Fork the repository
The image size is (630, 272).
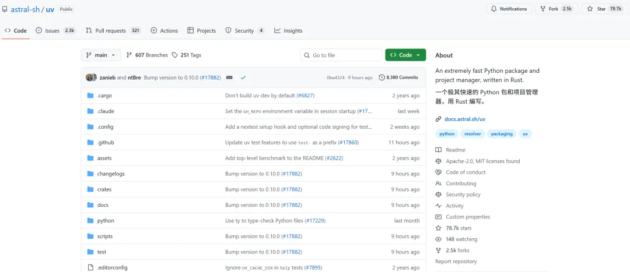[556, 9]
